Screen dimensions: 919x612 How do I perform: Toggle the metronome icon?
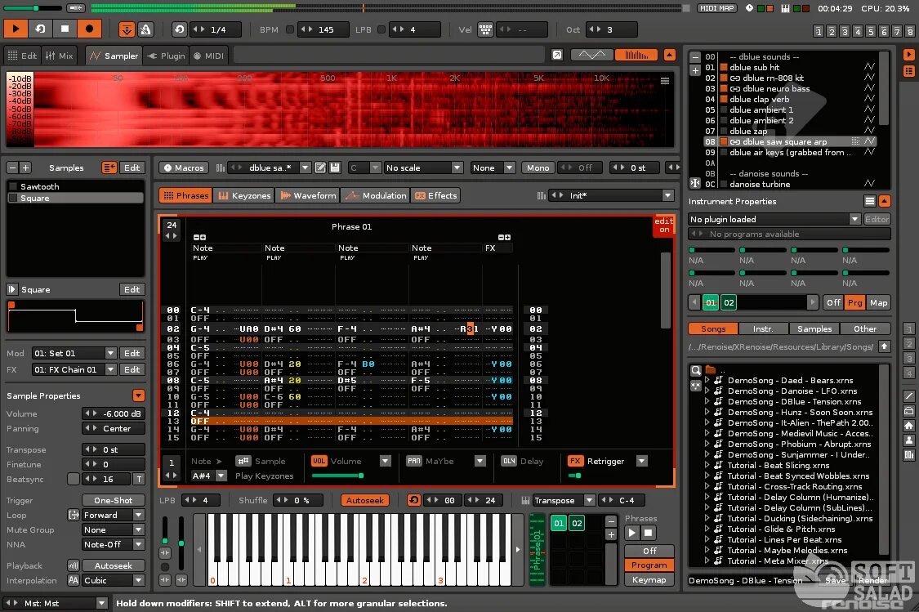[145, 29]
